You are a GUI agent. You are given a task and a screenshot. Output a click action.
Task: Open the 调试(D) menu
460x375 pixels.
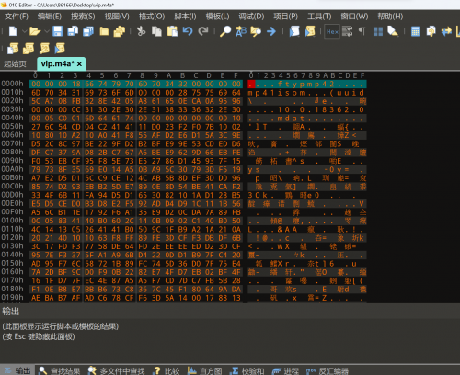[251, 17]
